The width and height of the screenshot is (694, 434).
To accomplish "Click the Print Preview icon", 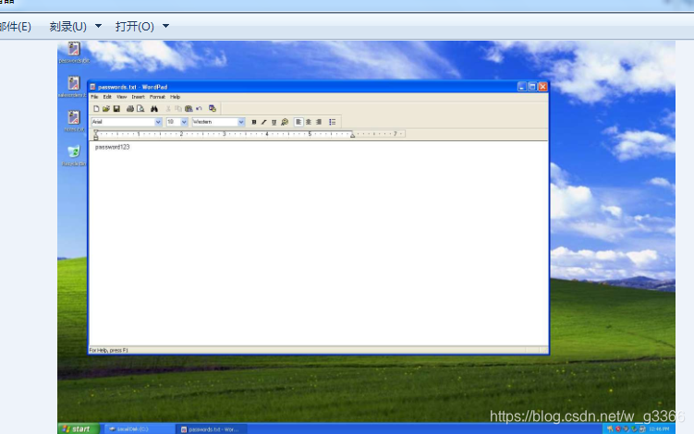I will coord(140,108).
